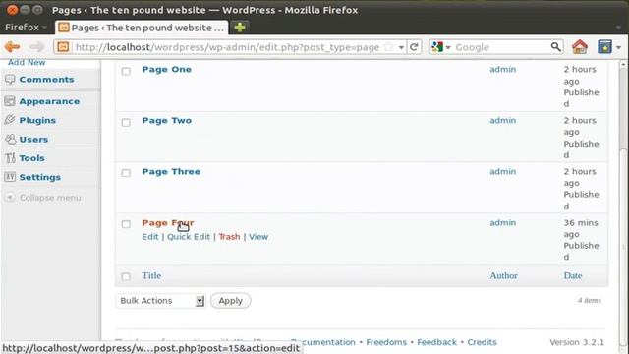Tick the Page One checkbox
The image size is (629, 354).
click(x=126, y=71)
